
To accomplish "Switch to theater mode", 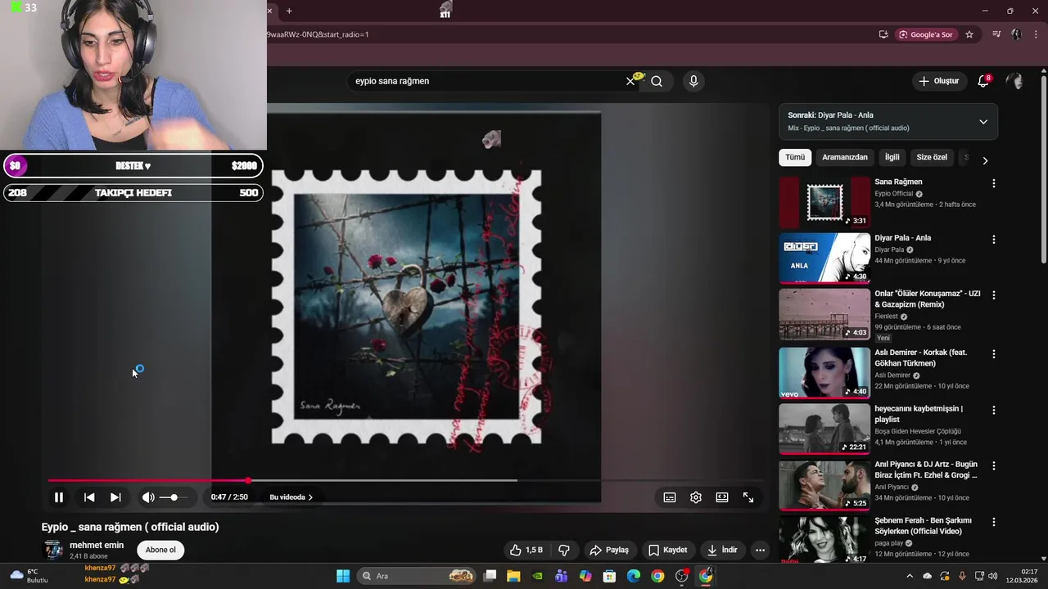I will click(722, 497).
